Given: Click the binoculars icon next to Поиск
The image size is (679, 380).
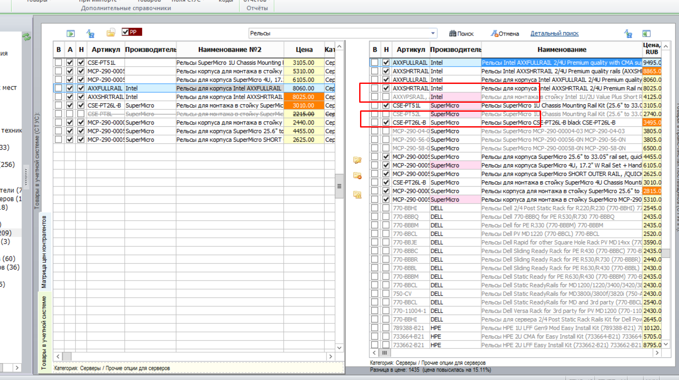Looking at the screenshot, I should pyautogui.click(x=453, y=33).
